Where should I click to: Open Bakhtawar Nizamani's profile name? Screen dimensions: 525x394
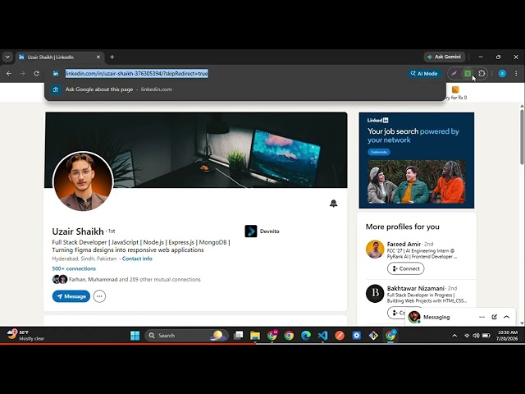point(416,288)
